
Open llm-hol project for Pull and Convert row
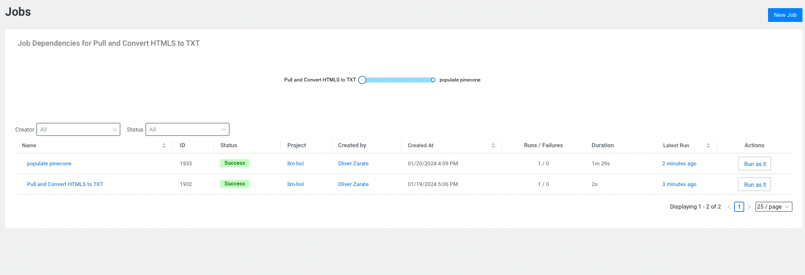(295, 184)
